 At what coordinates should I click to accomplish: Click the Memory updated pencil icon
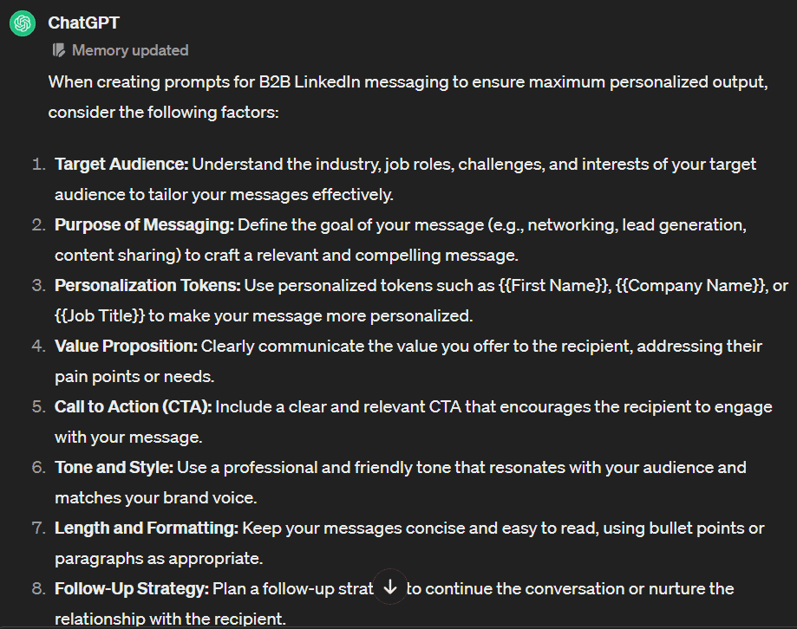click(x=59, y=50)
